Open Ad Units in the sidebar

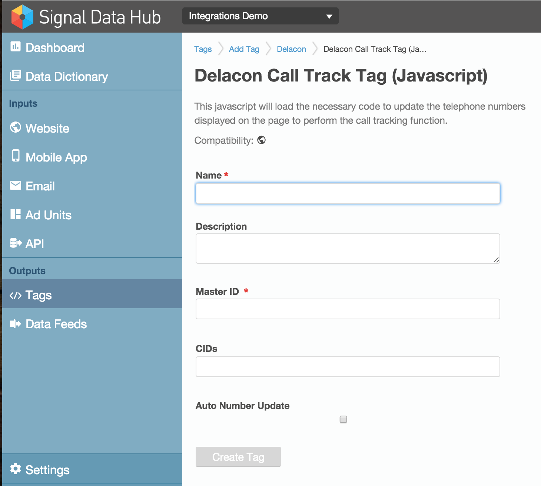tap(92, 215)
